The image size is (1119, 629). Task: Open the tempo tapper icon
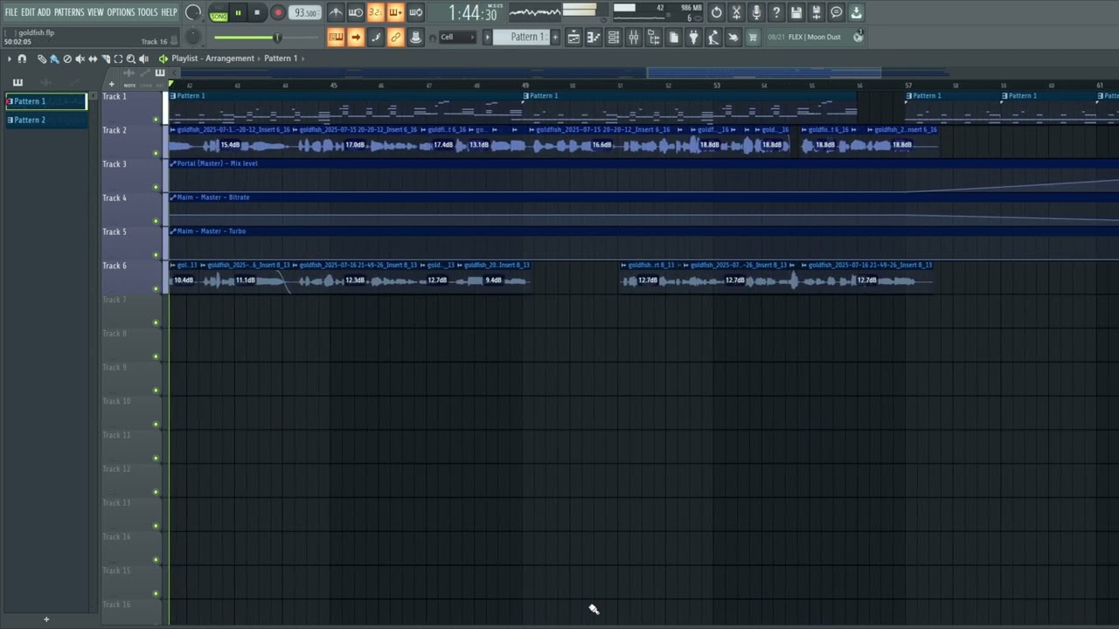click(x=713, y=37)
